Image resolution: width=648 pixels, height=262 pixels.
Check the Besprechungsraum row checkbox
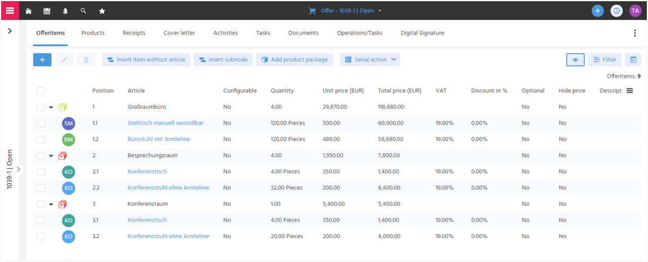pos(41,156)
